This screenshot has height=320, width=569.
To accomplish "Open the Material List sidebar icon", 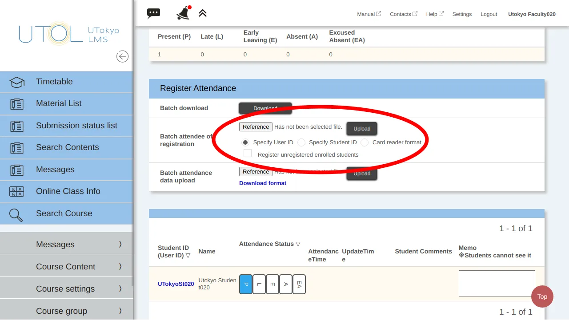I will tap(17, 104).
